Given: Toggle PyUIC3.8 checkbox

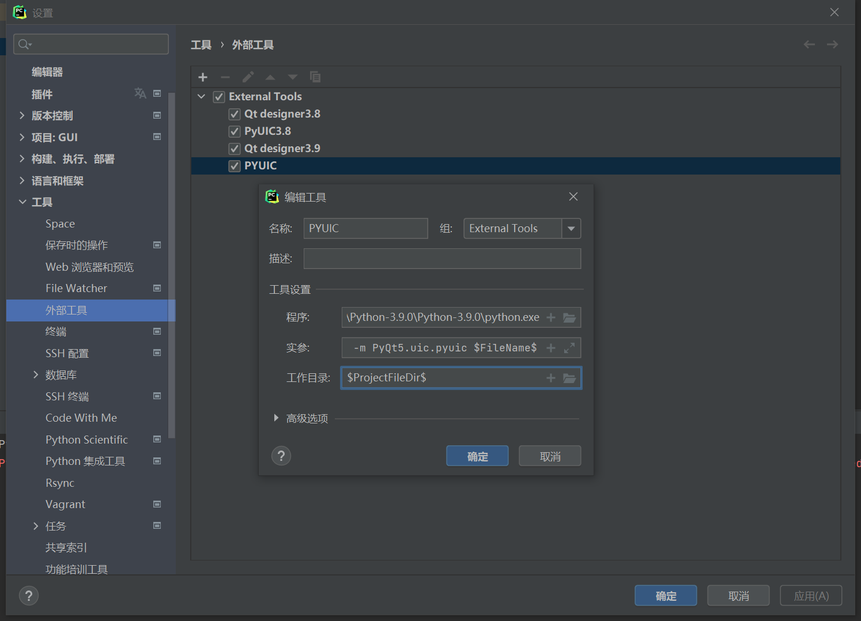Looking at the screenshot, I should 235,131.
